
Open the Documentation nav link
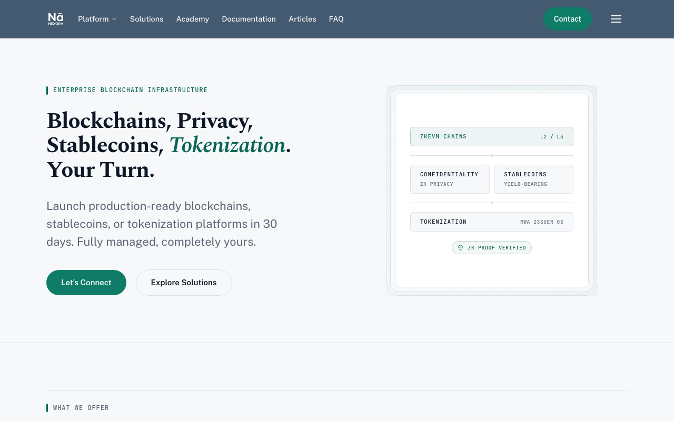click(x=249, y=19)
